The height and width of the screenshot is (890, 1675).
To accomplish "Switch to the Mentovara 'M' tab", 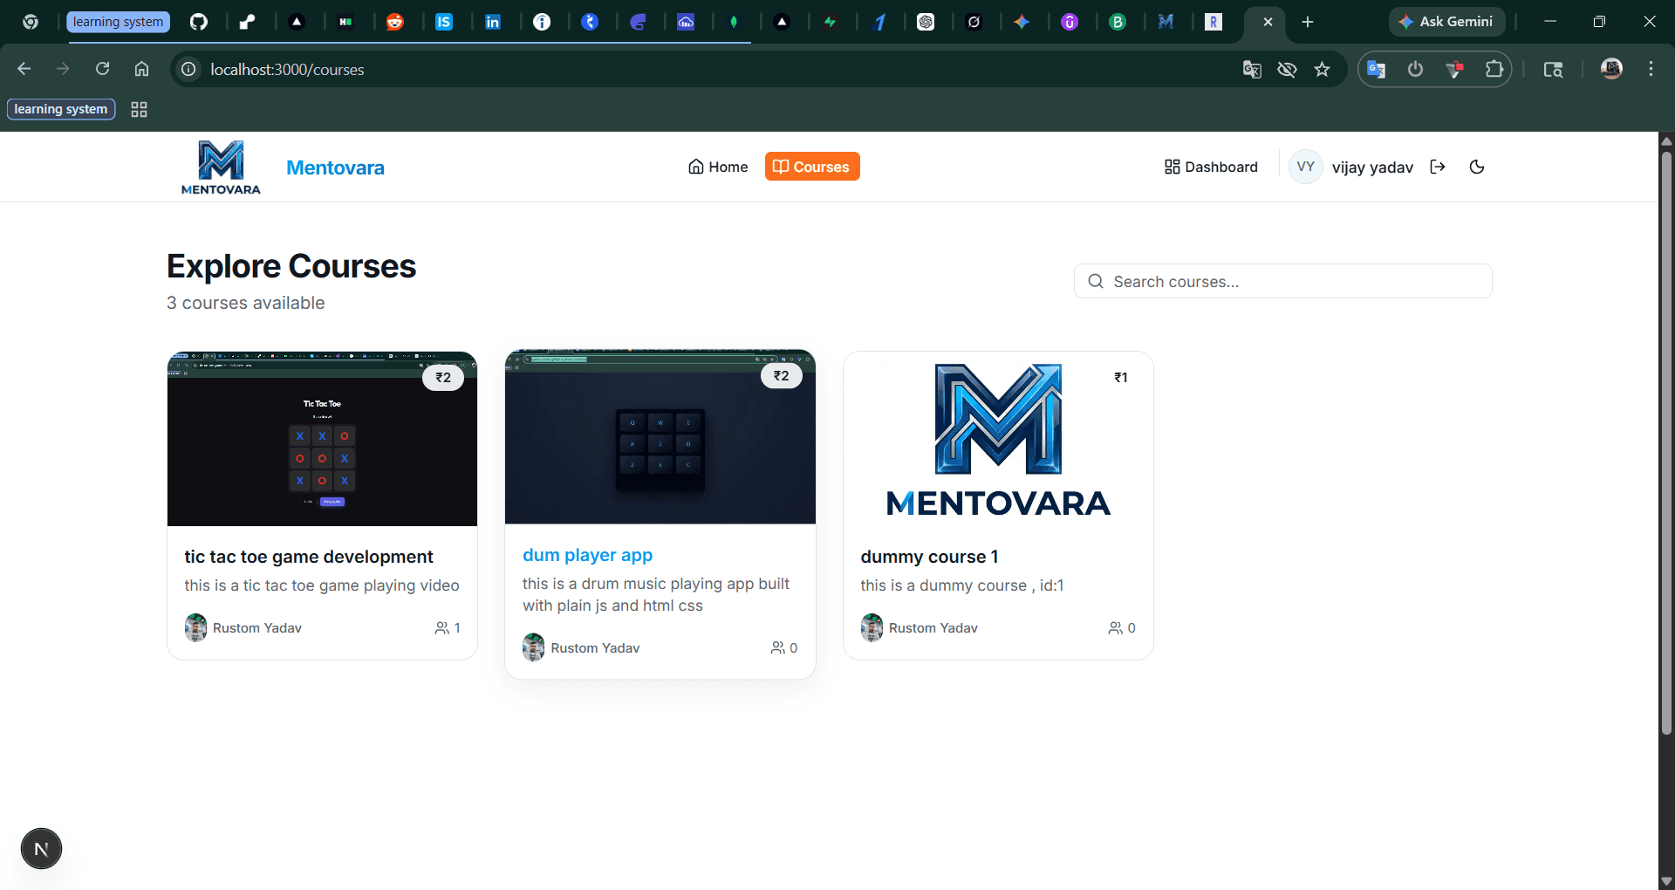I will tap(1166, 22).
